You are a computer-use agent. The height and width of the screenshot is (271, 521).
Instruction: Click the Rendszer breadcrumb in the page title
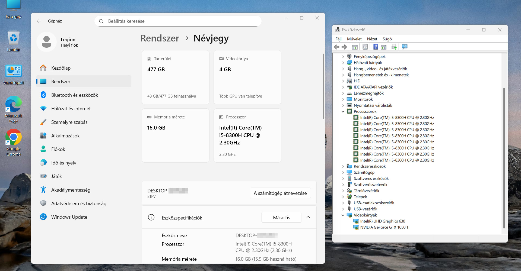tap(160, 38)
